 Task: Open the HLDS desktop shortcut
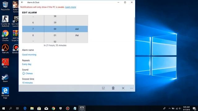tap(5, 63)
